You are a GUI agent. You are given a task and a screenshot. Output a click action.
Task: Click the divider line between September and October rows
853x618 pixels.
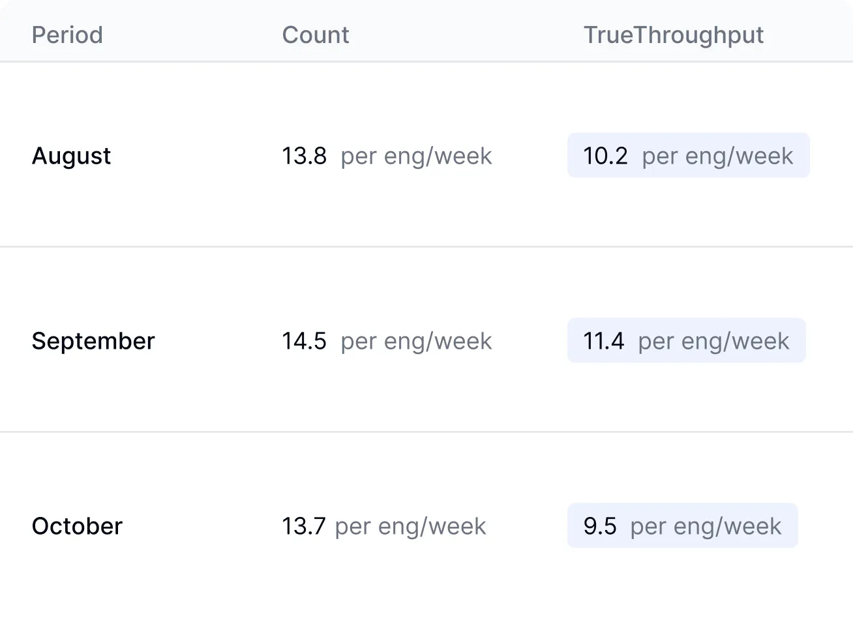pos(426,432)
